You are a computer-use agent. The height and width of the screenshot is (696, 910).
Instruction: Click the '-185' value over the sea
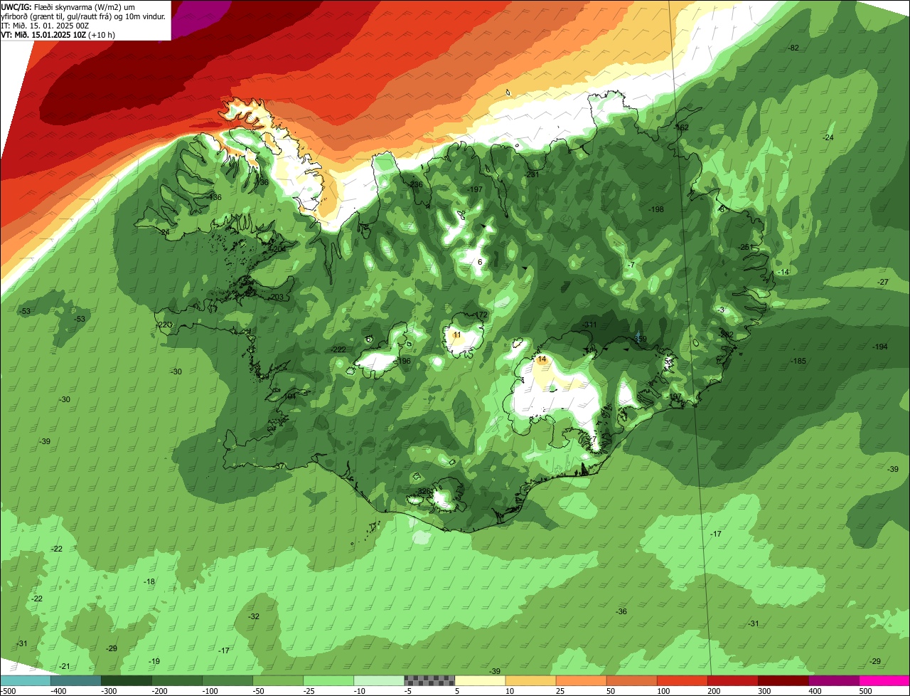point(798,361)
